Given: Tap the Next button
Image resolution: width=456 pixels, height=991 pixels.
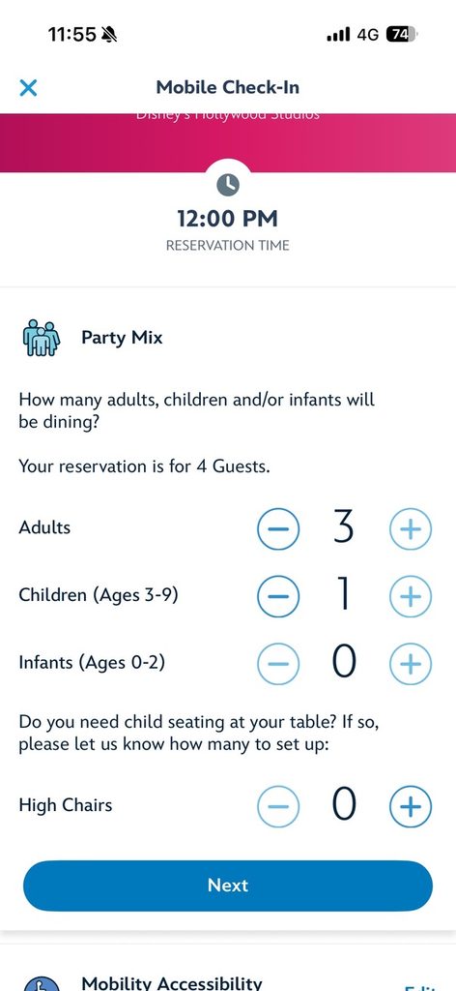Looking at the screenshot, I should (x=228, y=886).
